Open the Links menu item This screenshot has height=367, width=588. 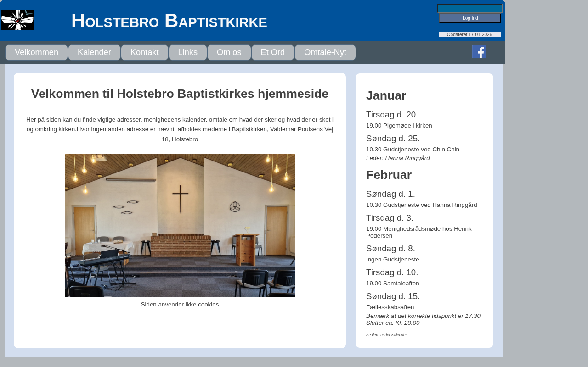point(187,52)
